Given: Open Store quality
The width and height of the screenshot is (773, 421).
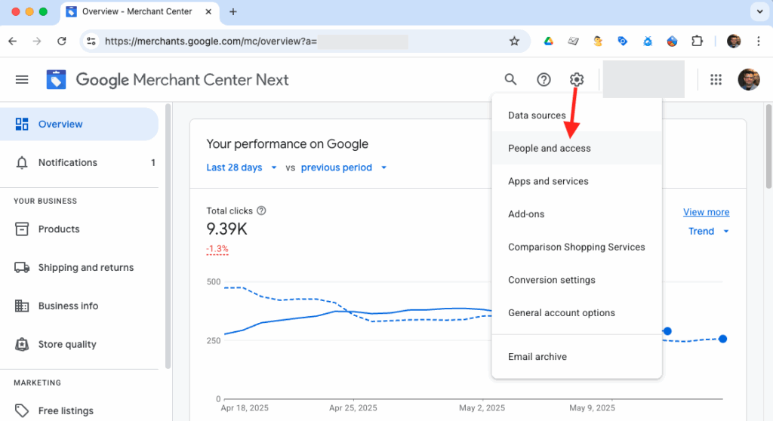Looking at the screenshot, I should 79,344.
